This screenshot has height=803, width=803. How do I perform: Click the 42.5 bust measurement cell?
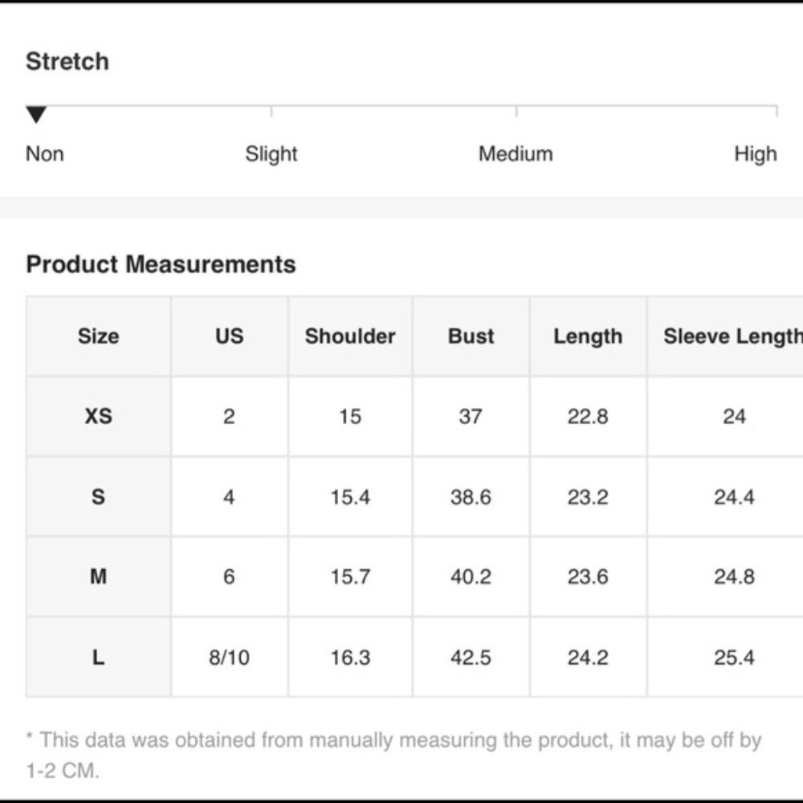(471, 658)
